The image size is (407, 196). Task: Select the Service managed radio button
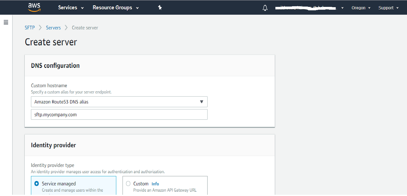[x=37, y=184]
